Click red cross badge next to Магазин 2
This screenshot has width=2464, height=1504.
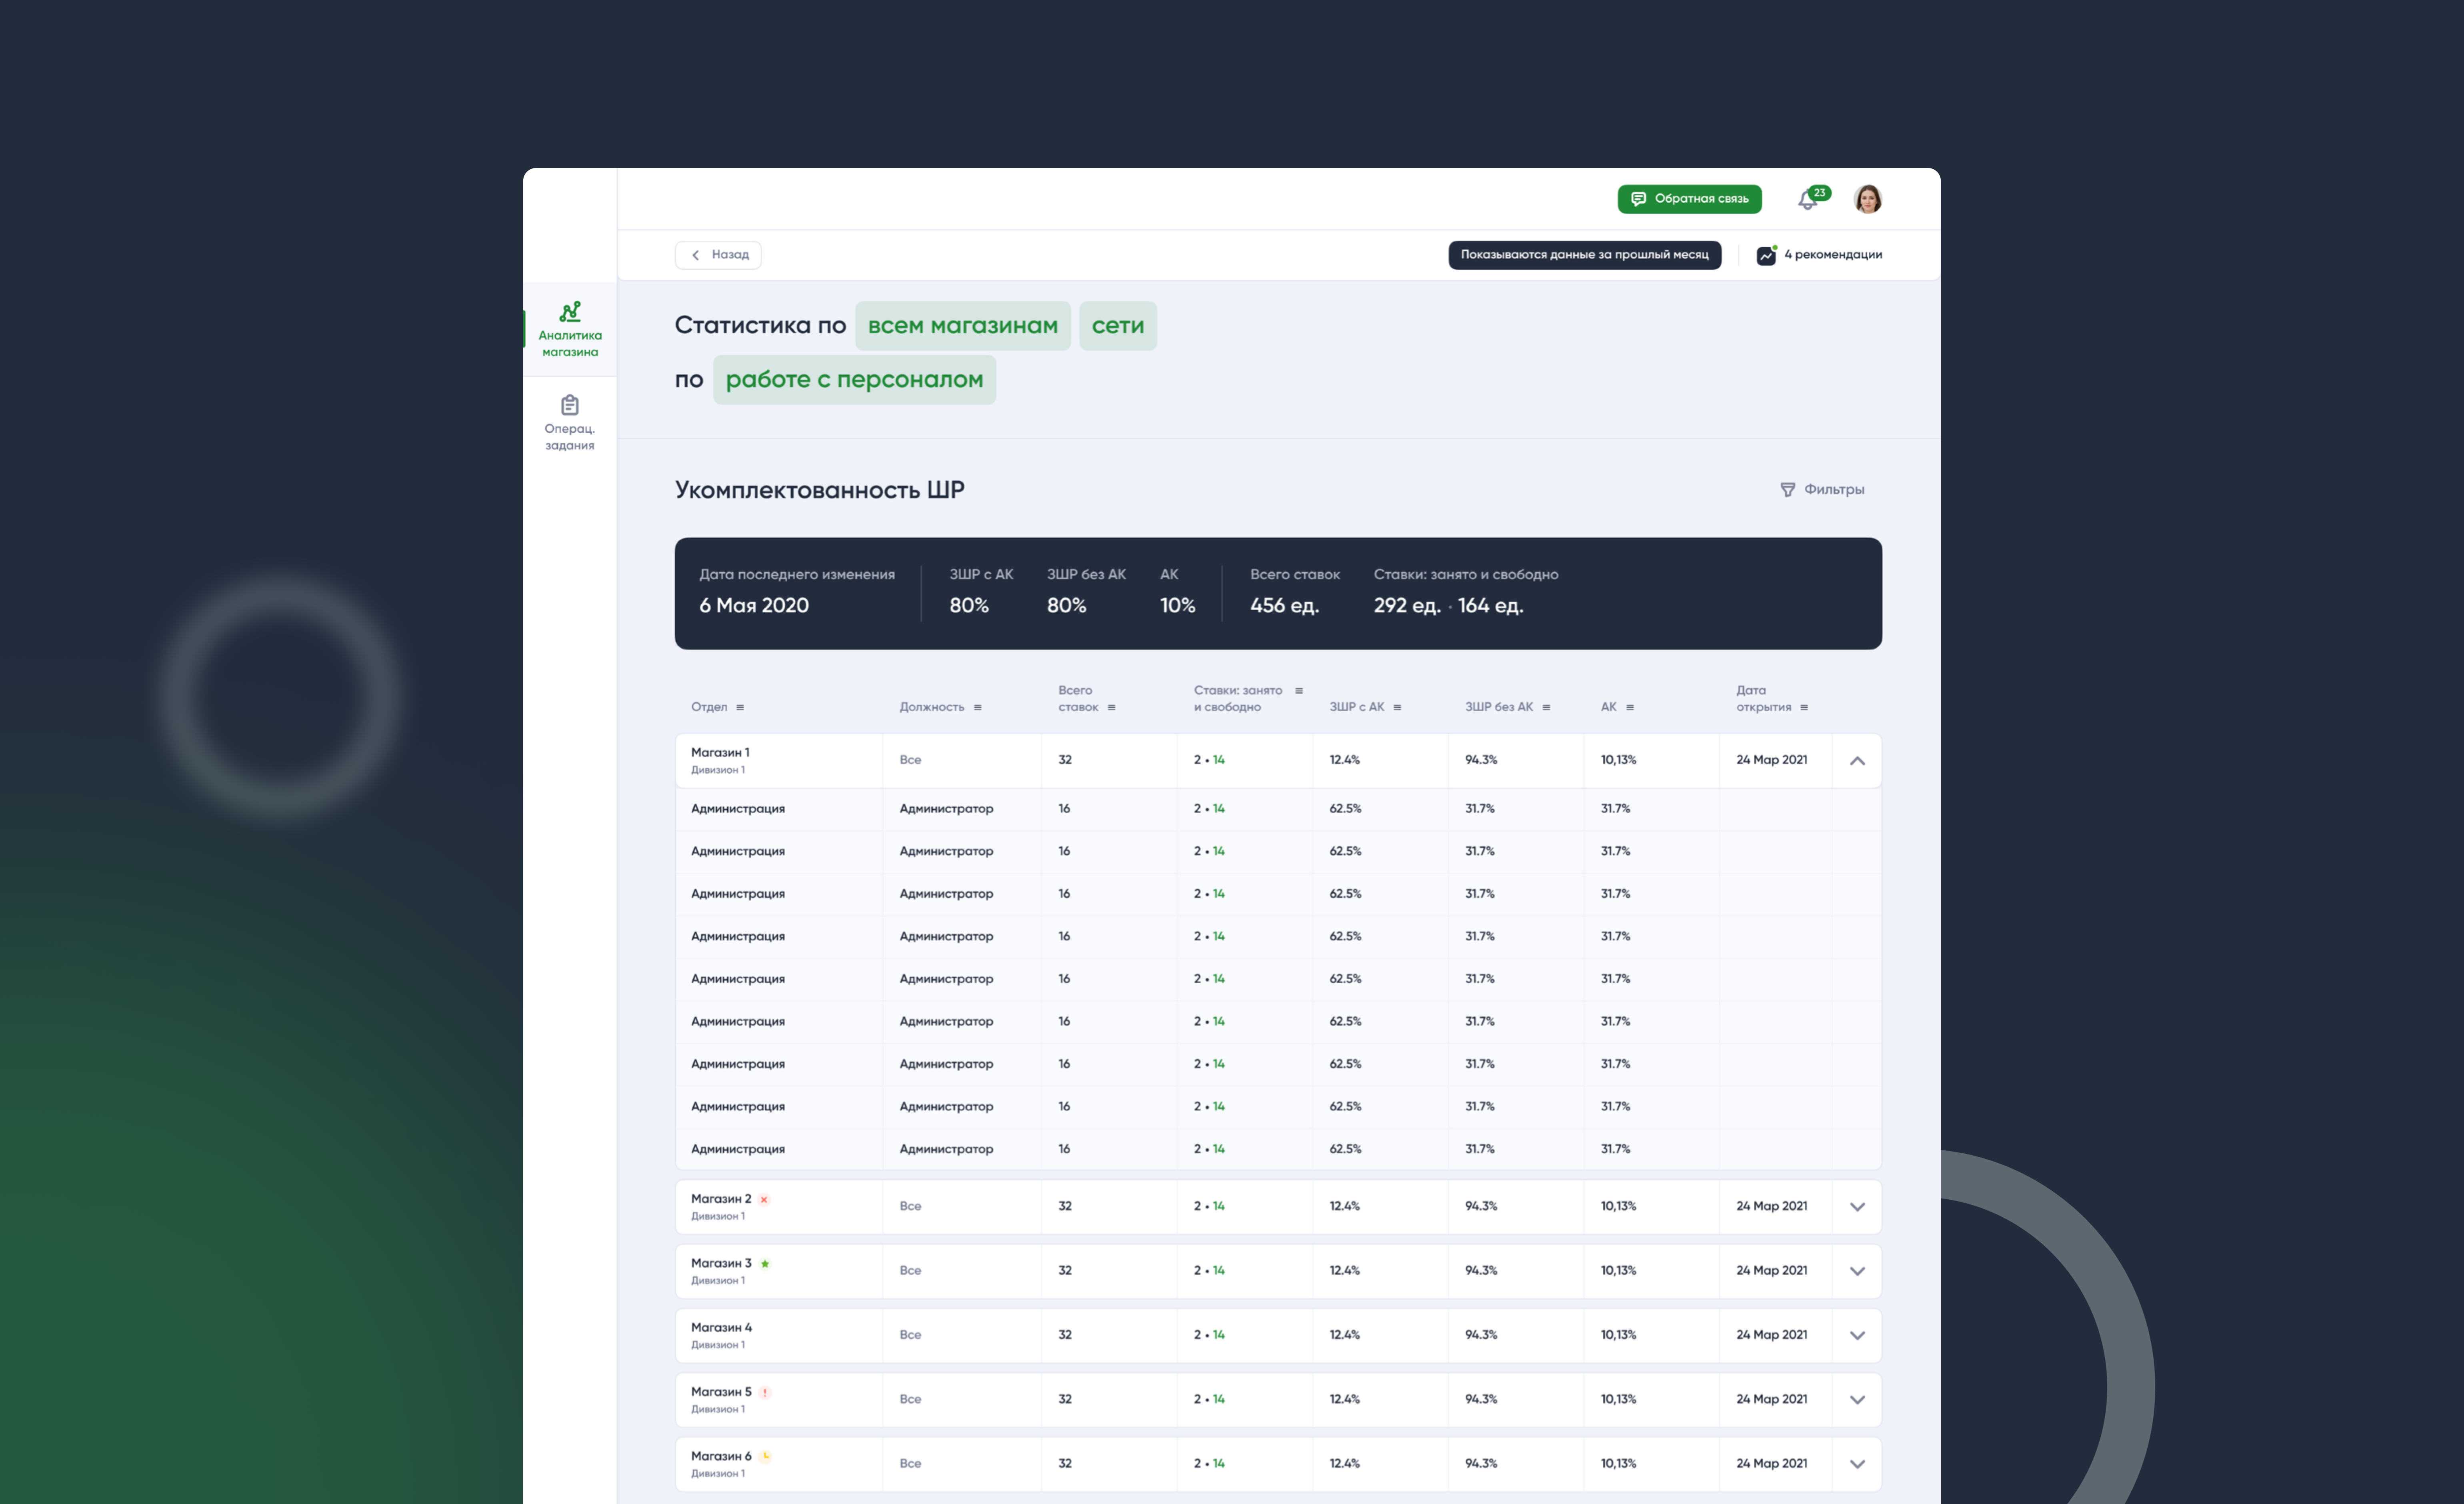coord(764,1200)
